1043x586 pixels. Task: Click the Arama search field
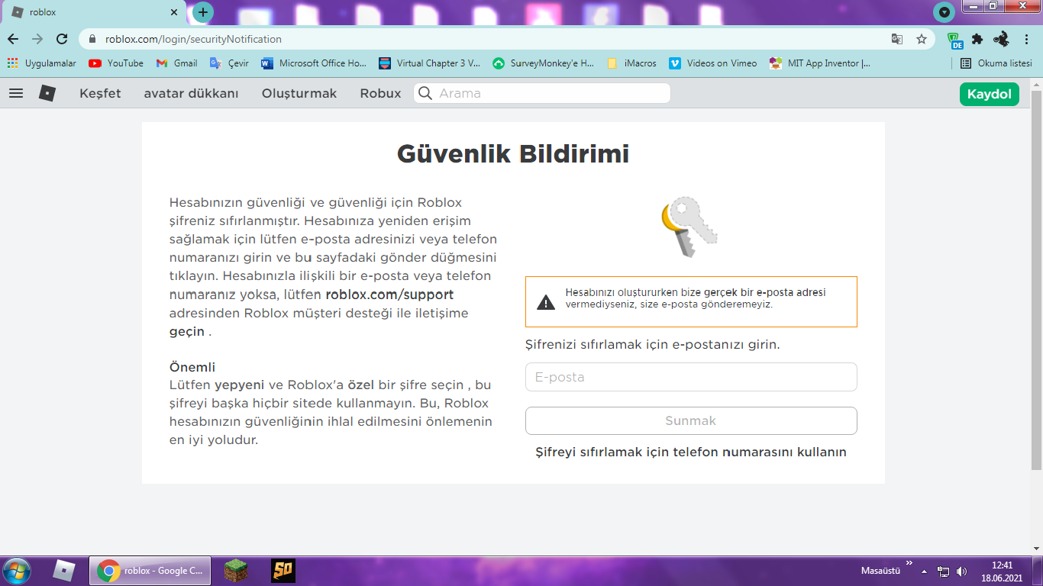coord(542,93)
